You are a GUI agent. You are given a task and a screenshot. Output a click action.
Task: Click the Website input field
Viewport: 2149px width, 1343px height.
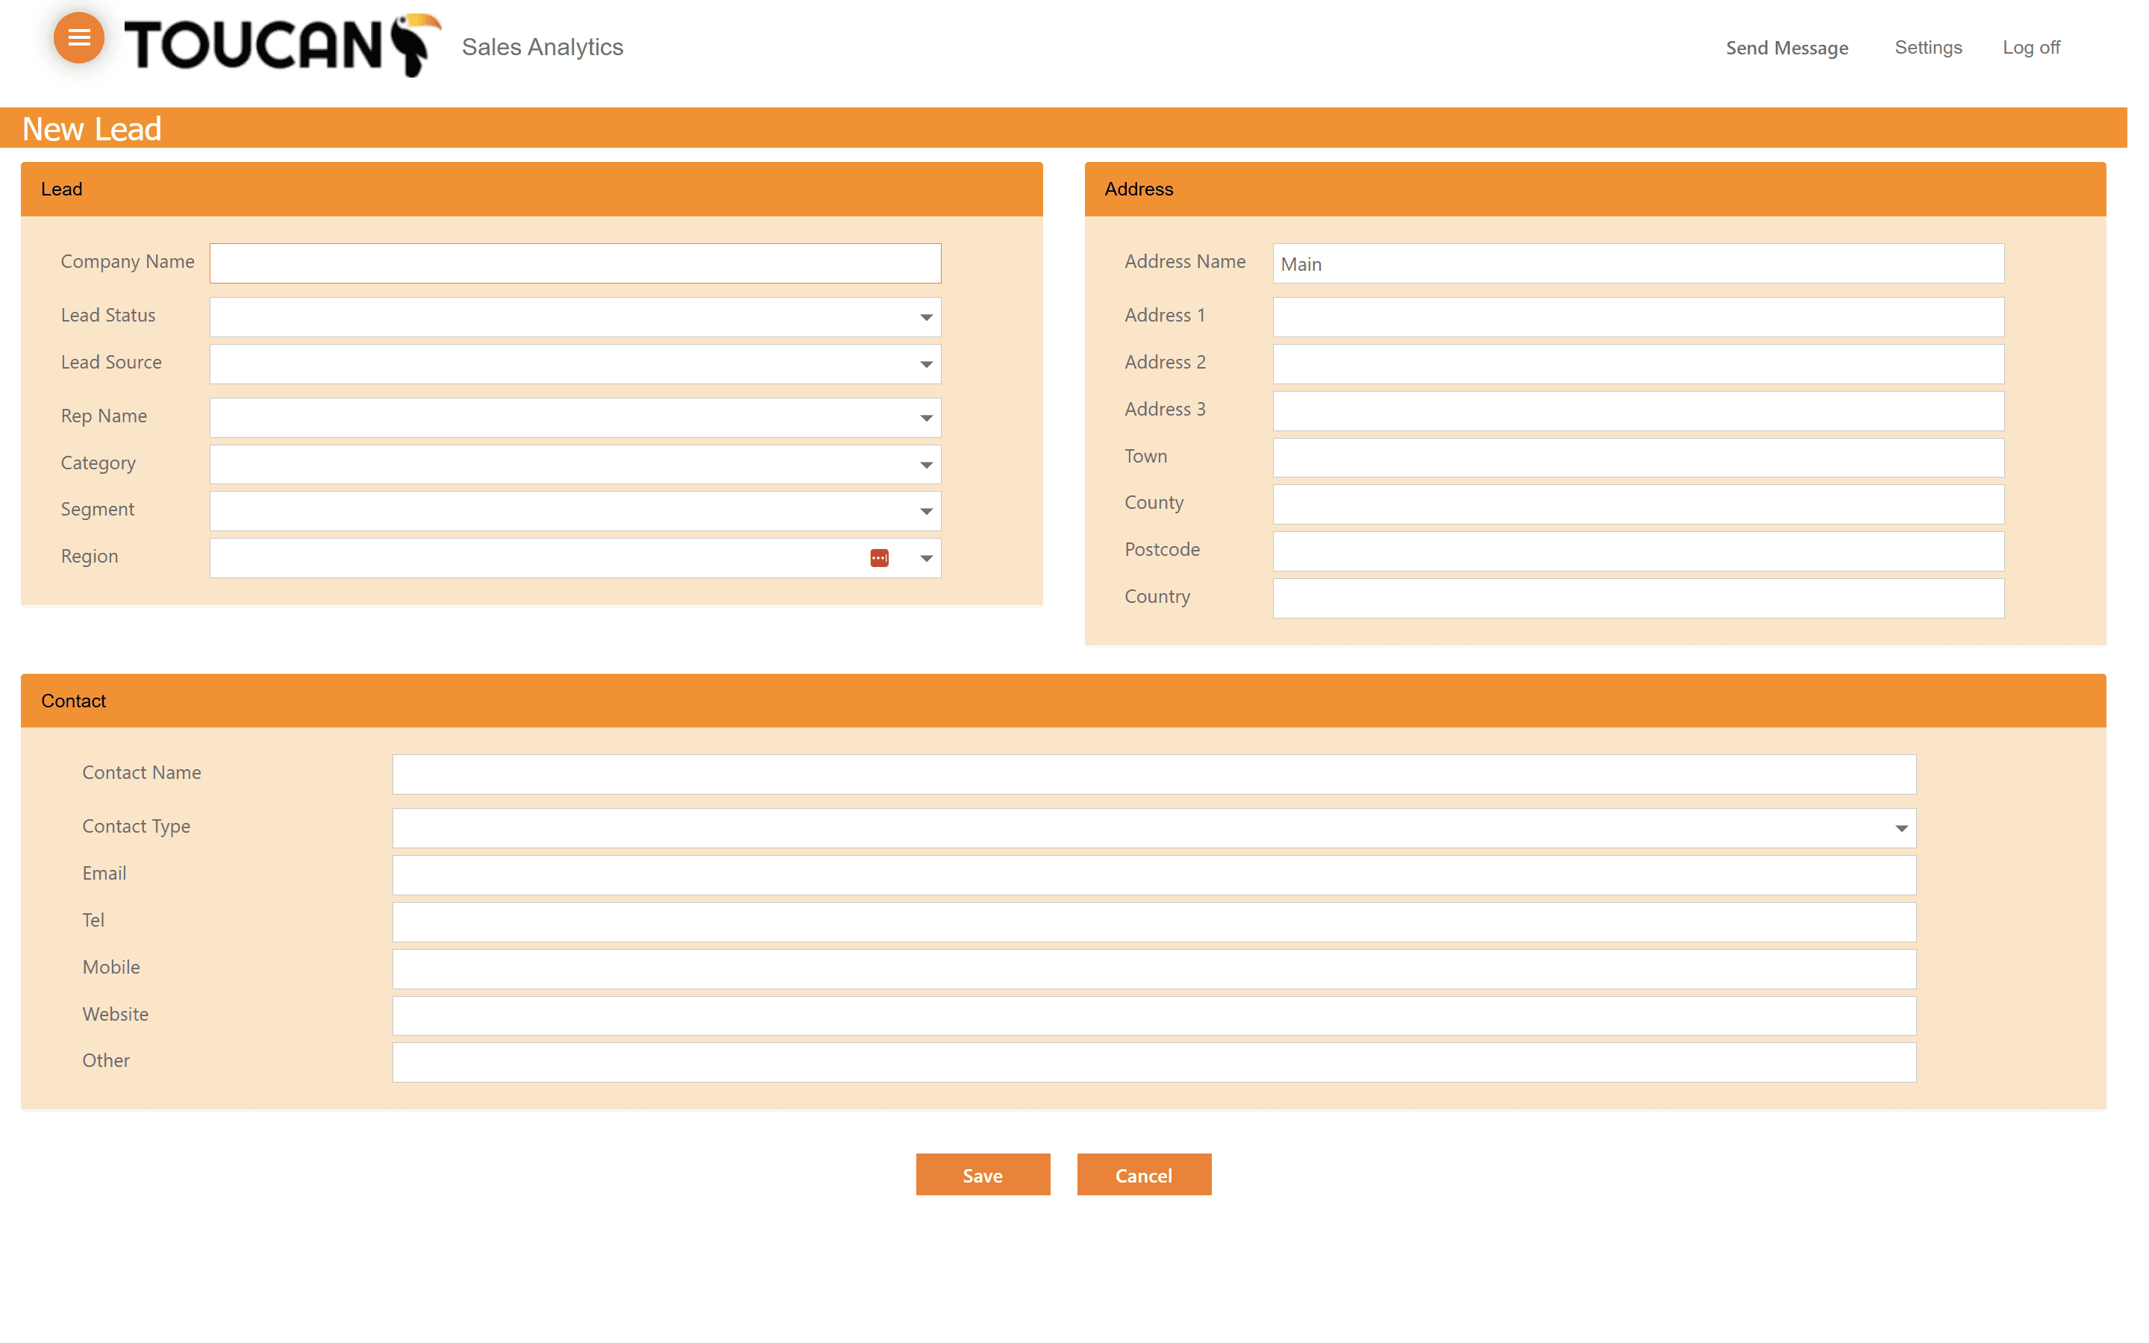point(1154,1016)
